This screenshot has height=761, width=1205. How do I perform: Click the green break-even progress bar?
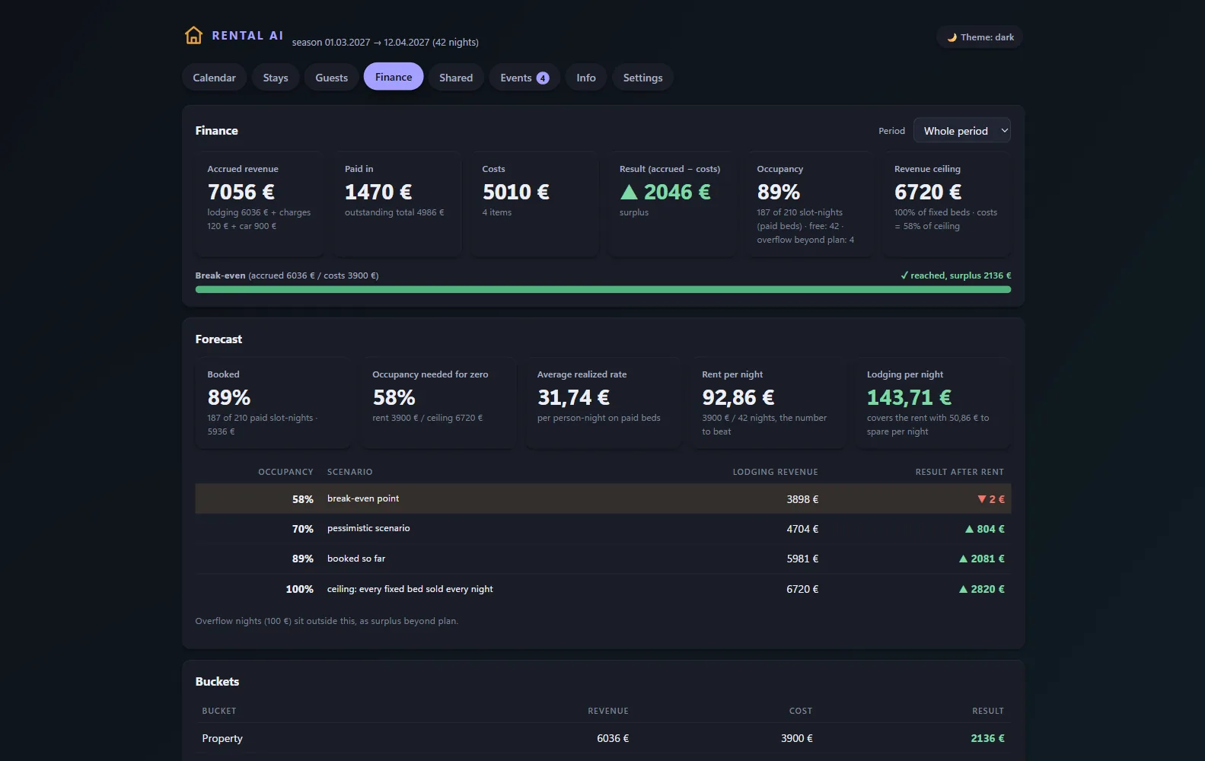[603, 289]
